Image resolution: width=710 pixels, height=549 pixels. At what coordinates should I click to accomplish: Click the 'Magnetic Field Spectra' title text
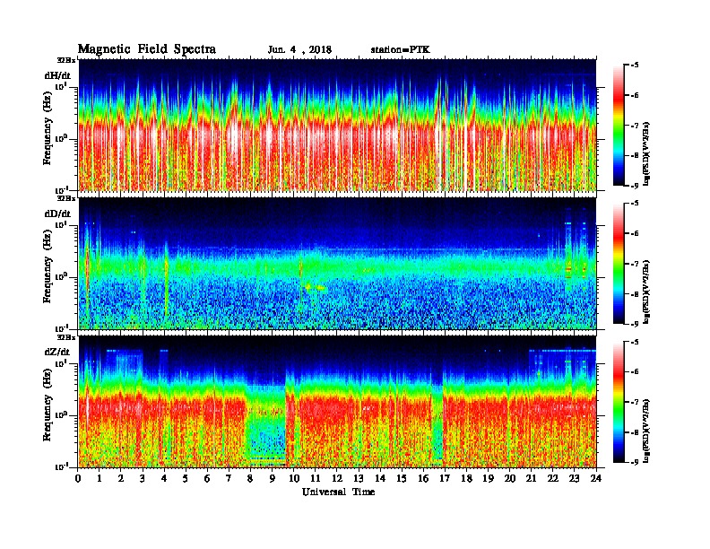(147, 49)
